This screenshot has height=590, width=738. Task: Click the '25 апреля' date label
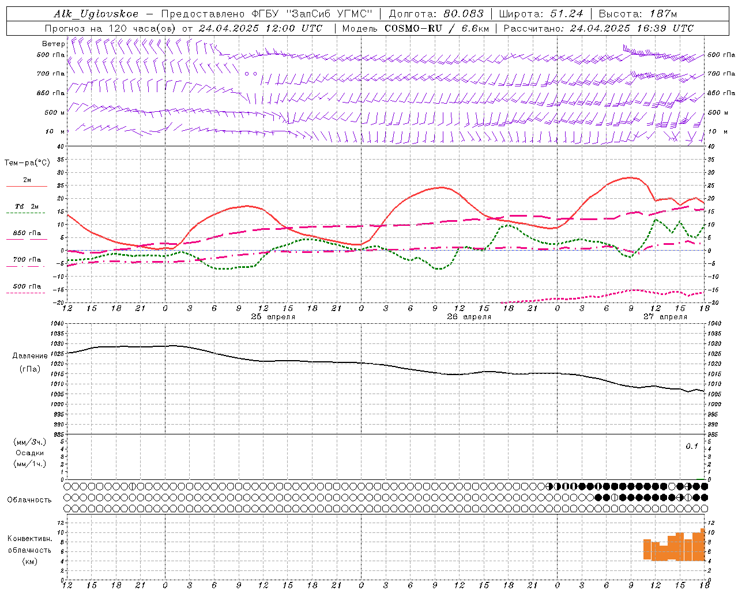click(273, 317)
